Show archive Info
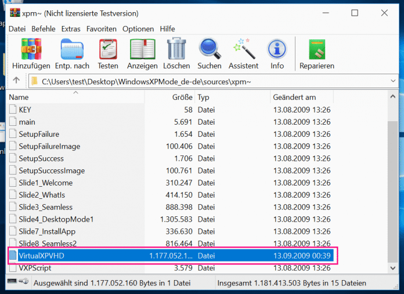The height and width of the screenshot is (294, 404). [x=277, y=50]
